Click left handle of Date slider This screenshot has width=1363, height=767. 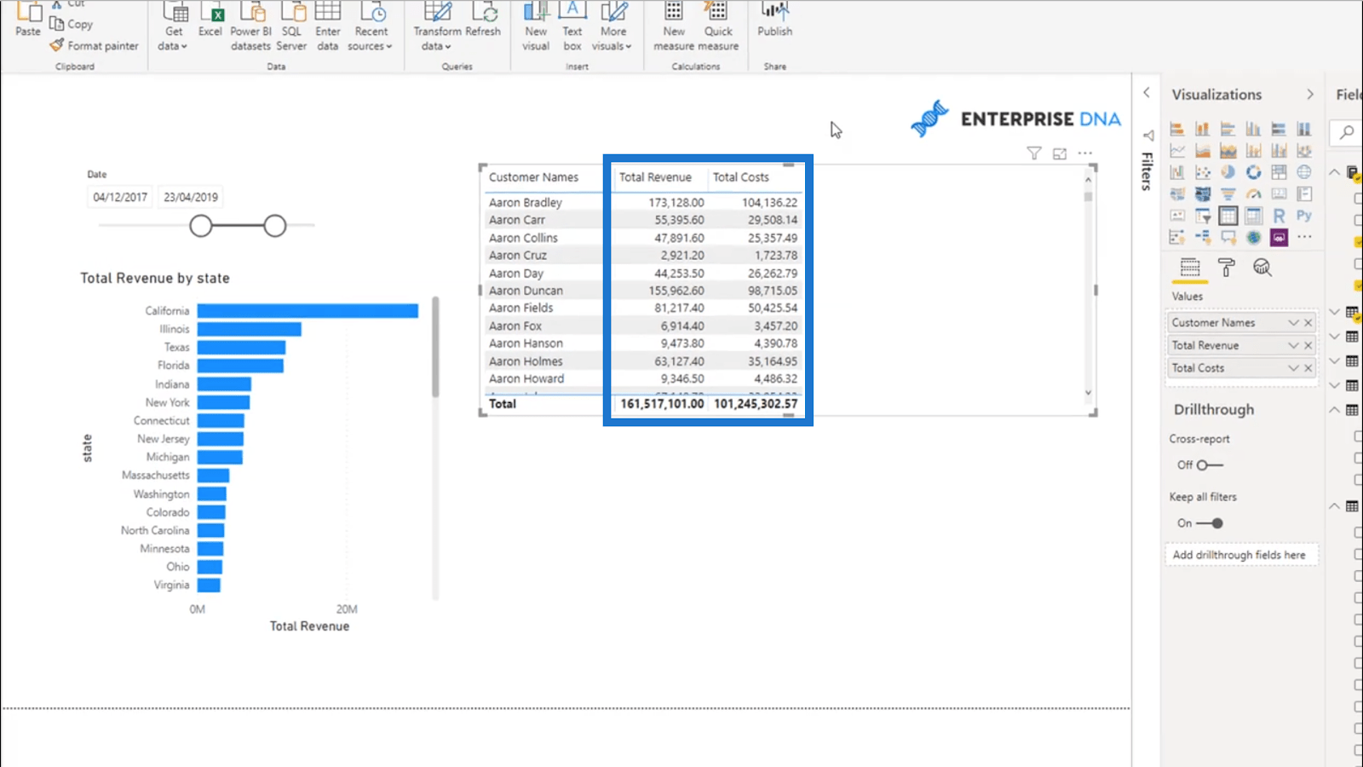coord(201,226)
